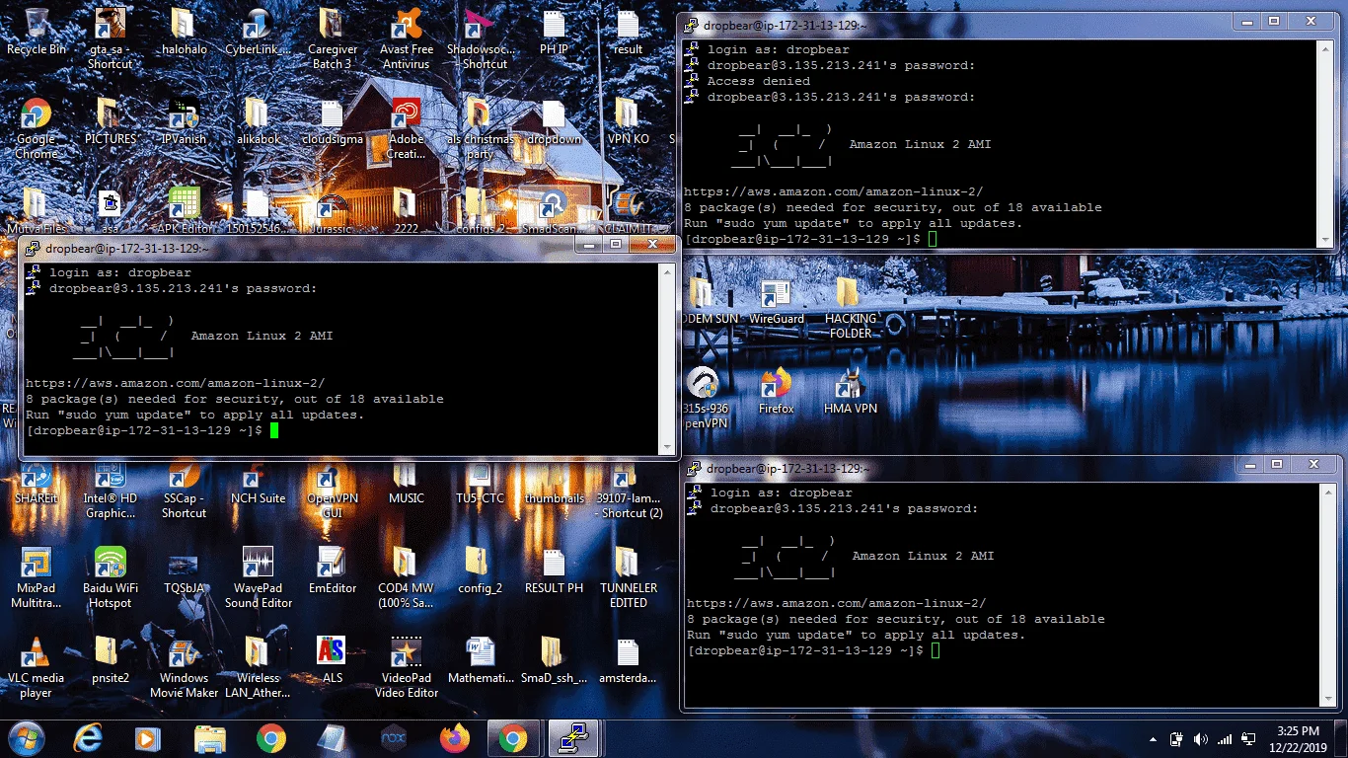Open the PH IP file icon
The height and width of the screenshot is (758, 1348).
(x=554, y=32)
